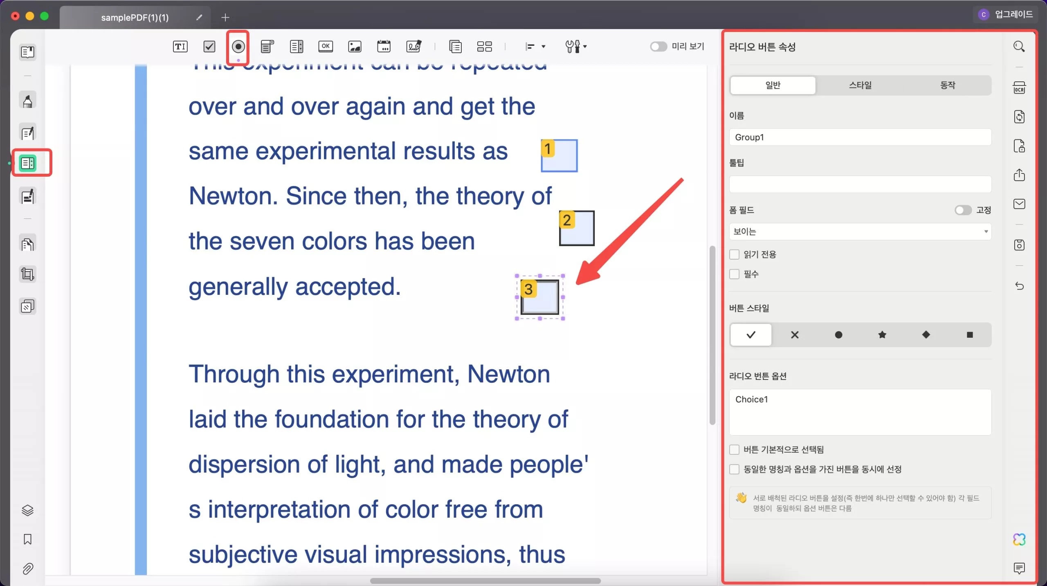
Task: Select the OK Button tool
Action: coord(326,46)
